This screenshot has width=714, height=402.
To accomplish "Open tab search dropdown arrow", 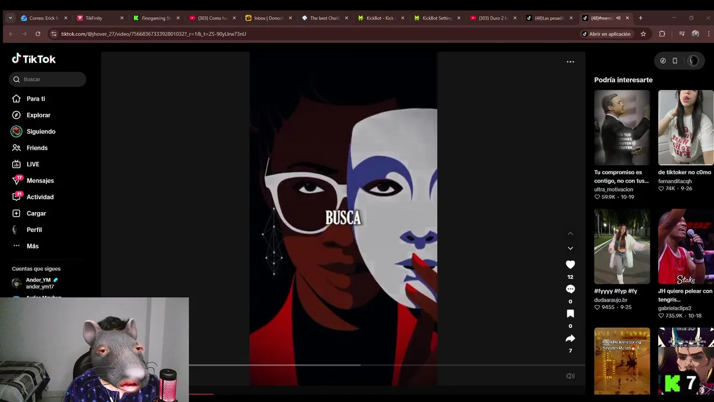I will (x=10, y=18).
